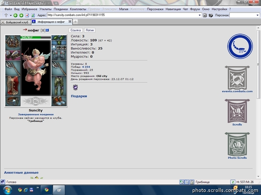The height and width of the screenshot is (195, 261).
Task: Click the green 2 icon in status bar
Action: point(233,182)
